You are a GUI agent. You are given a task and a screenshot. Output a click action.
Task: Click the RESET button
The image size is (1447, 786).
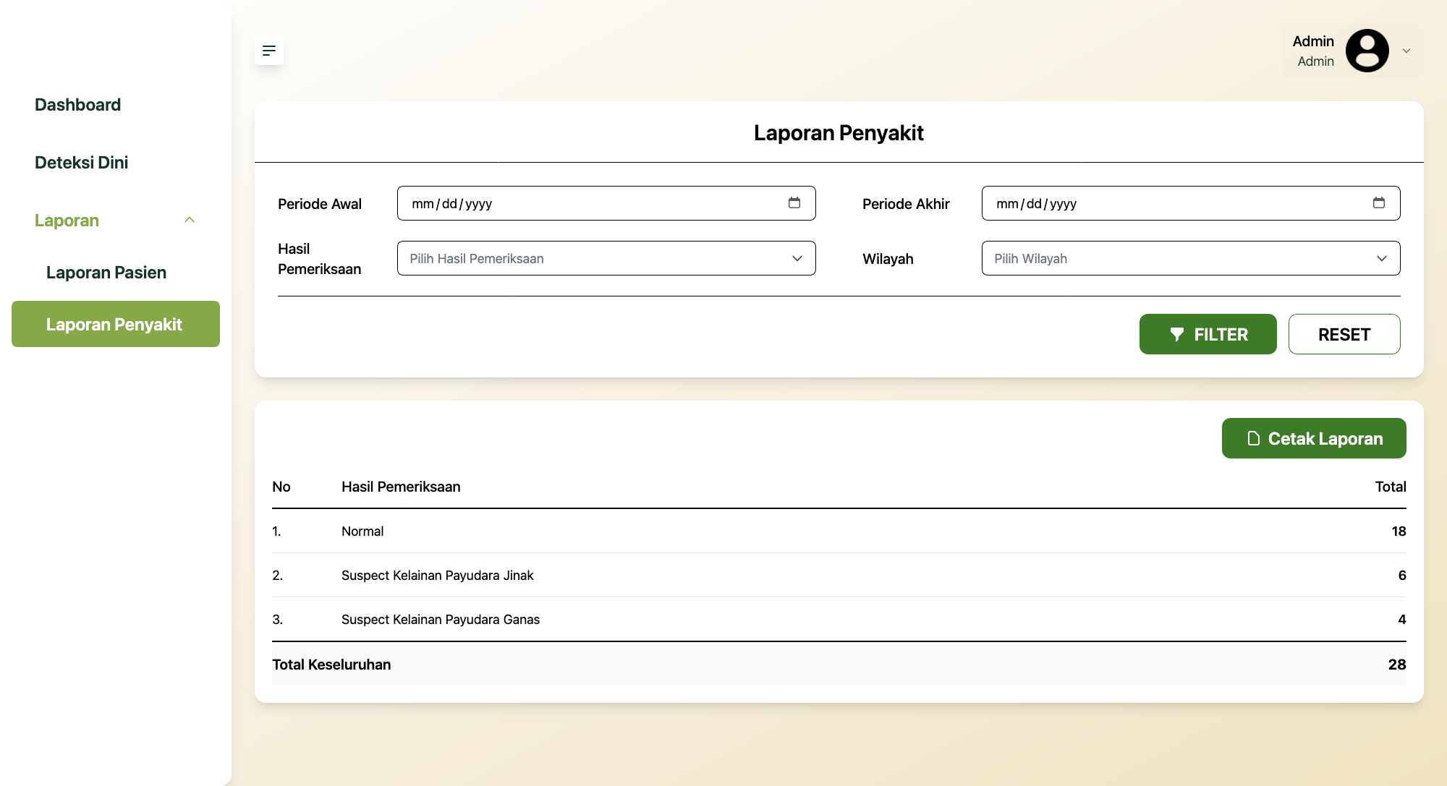1344,334
